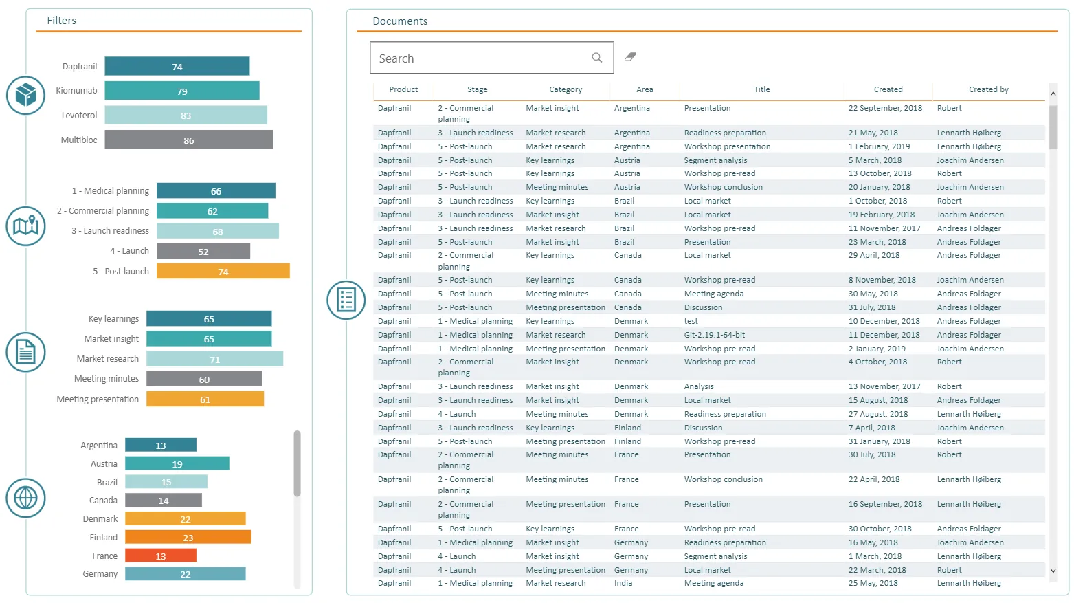Screen dimensions: 1074x603
Task: Select the 3 - Launch readiness bar
Action: [x=218, y=230]
